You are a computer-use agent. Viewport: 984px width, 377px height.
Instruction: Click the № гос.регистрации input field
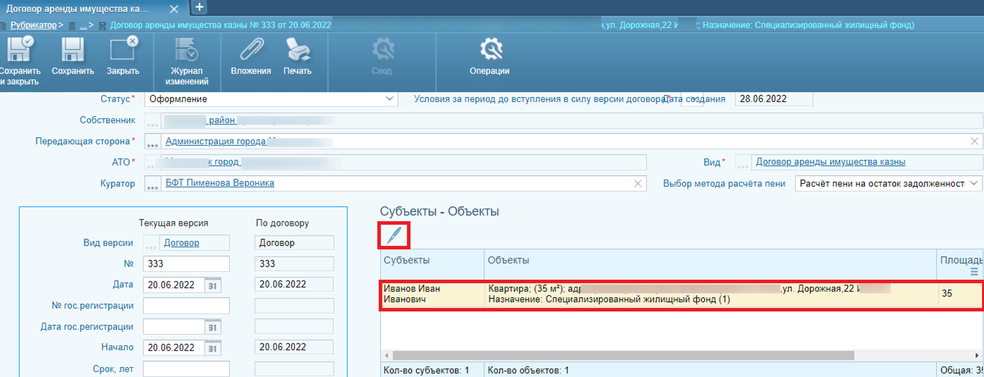click(186, 306)
